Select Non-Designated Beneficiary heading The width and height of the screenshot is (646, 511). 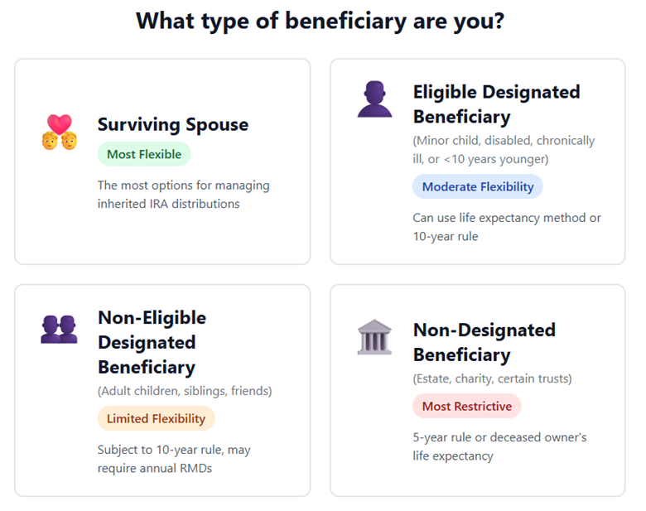(484, 342)
